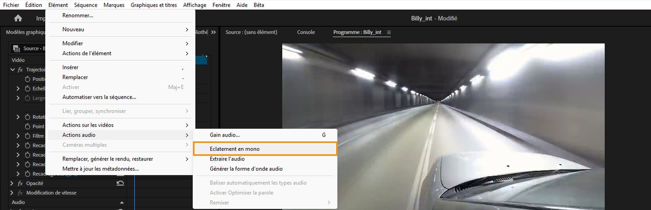This screenshot has width=651, height=210.
Task: Open the Marques menu
Action: 114,5
